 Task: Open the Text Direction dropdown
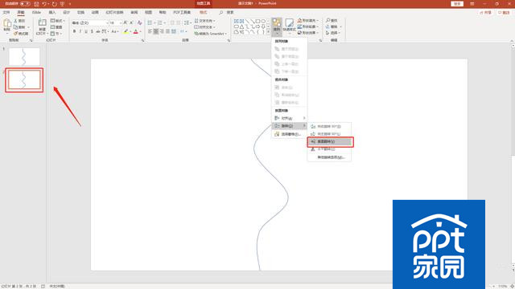pos(205,21)
